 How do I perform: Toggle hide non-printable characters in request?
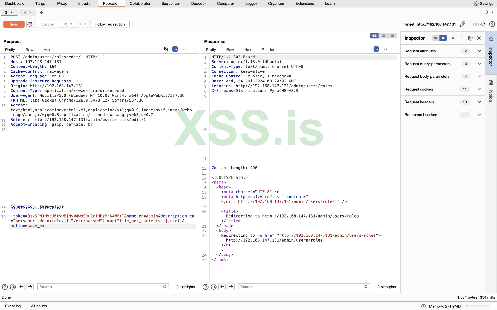pyautogui.click(x=166, y=49)
